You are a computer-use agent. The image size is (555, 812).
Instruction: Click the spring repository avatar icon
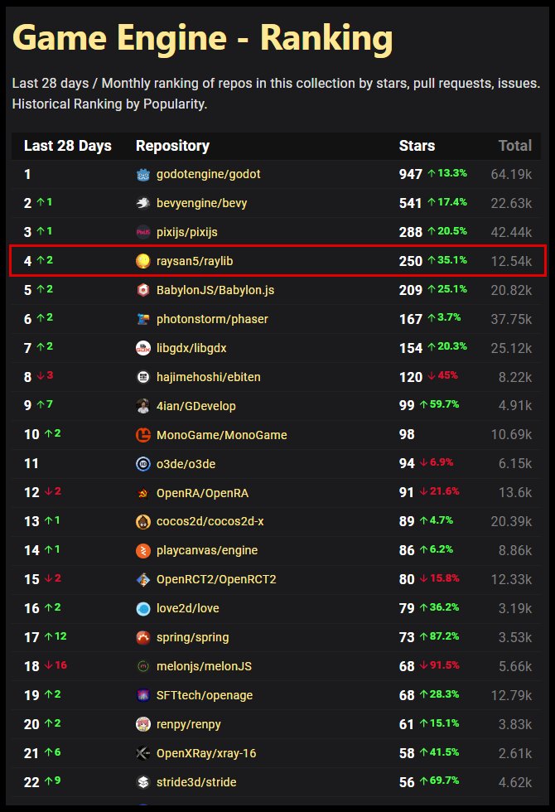(x=142, y=637)
